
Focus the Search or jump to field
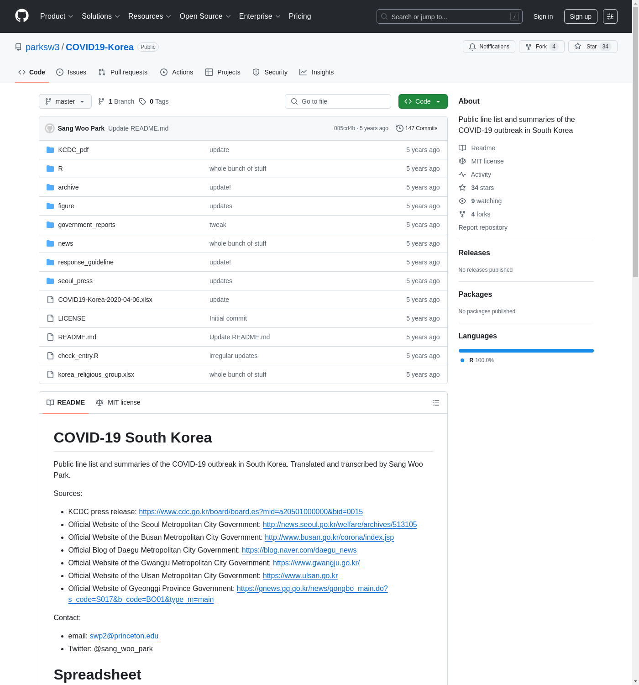[450, 16]
